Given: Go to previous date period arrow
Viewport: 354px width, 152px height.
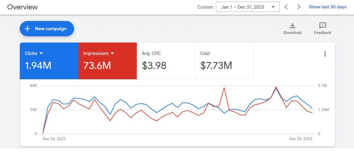Looking at the screenshot, I should click(x=286, y=7).
